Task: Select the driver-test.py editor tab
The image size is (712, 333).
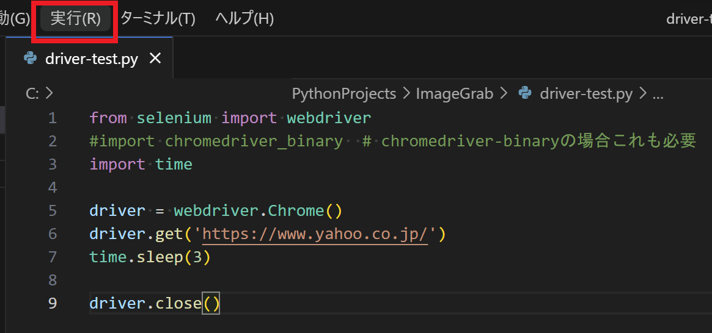Action: 92,59
